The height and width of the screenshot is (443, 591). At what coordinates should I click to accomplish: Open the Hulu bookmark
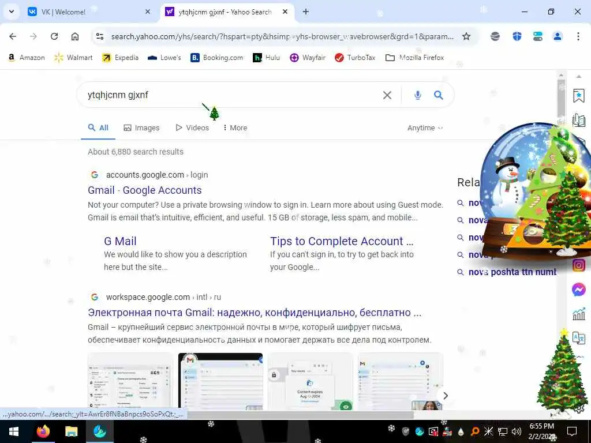pos(267,58)
